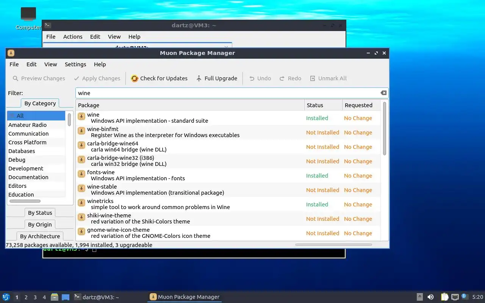Image resolution: width=485 pixels, height=303 pixels.
Task: Click the package icon for fonts-wine
Action: point(81,174)
